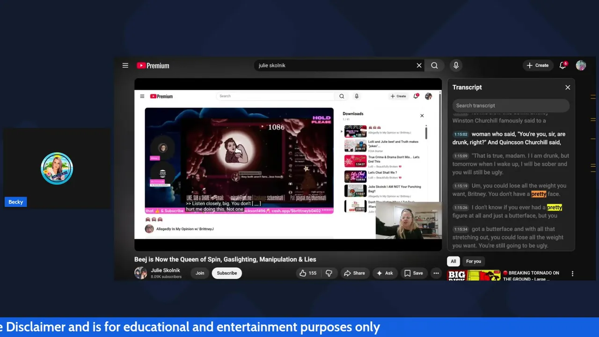
Task: Click the main video player
Action: (x=288, y=164)
